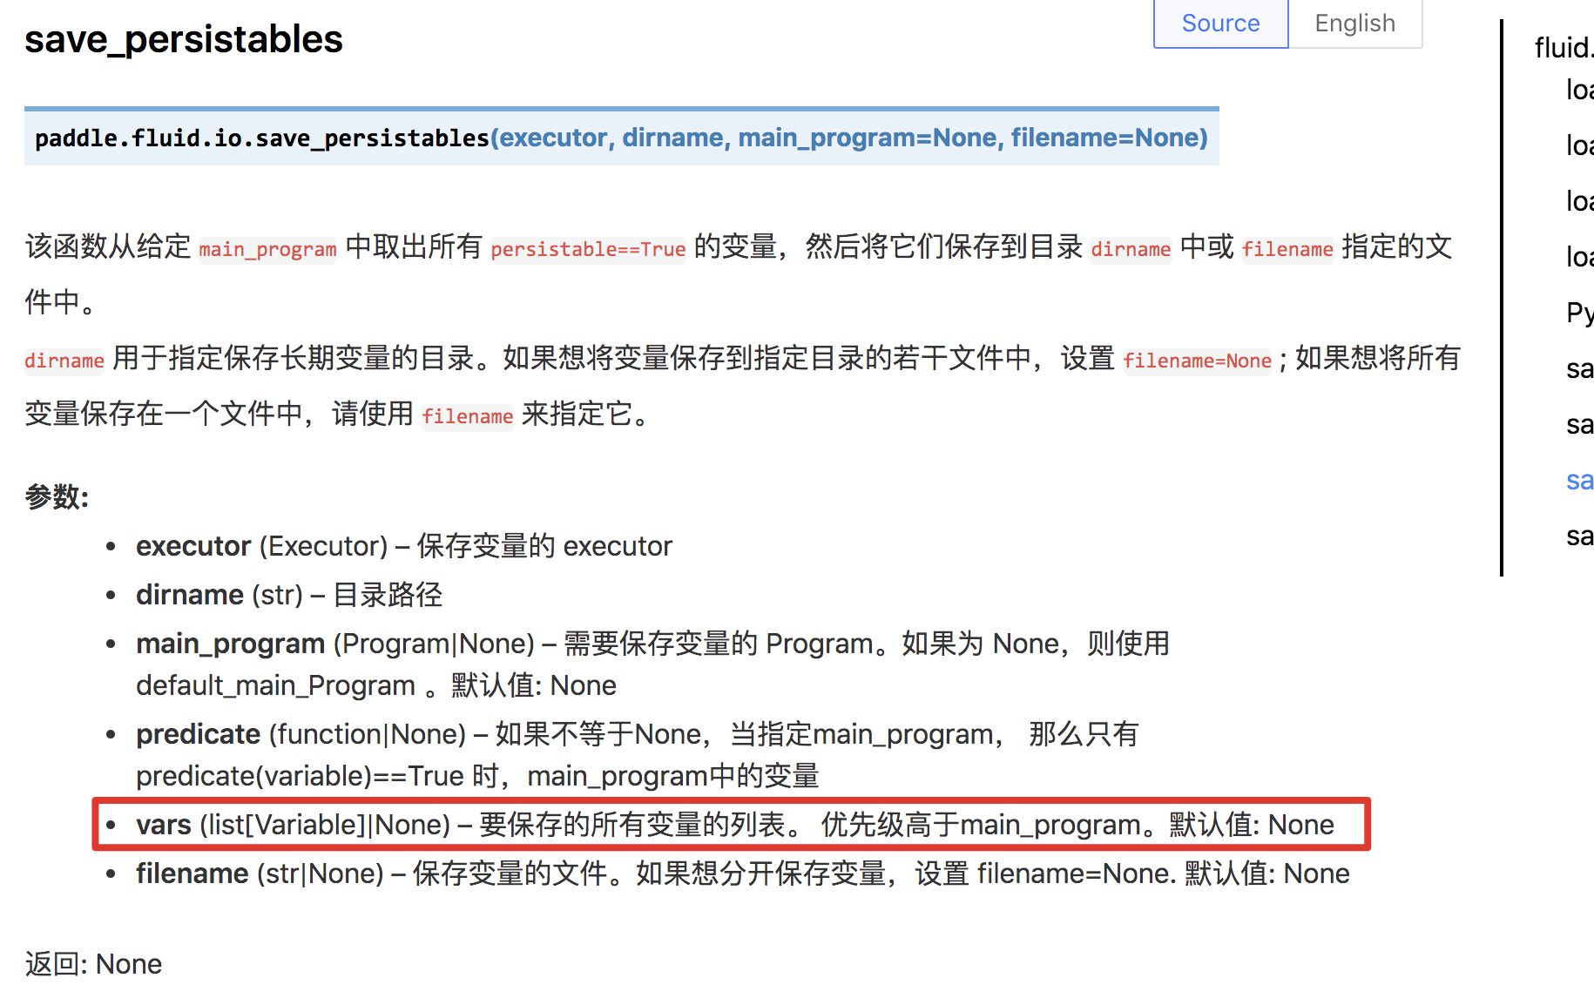The height and width of the screenshot is (1005, 1594).
Task: Open the Source button
Action: [x=1220, y=24]
